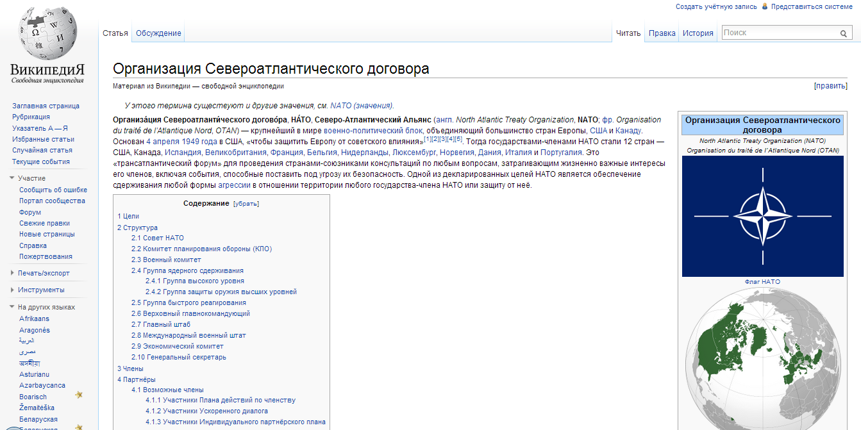This screenshot has width=861, height=430.
Task: Jump to 2.9 Экономический комитет
Action: pos(178,346)
